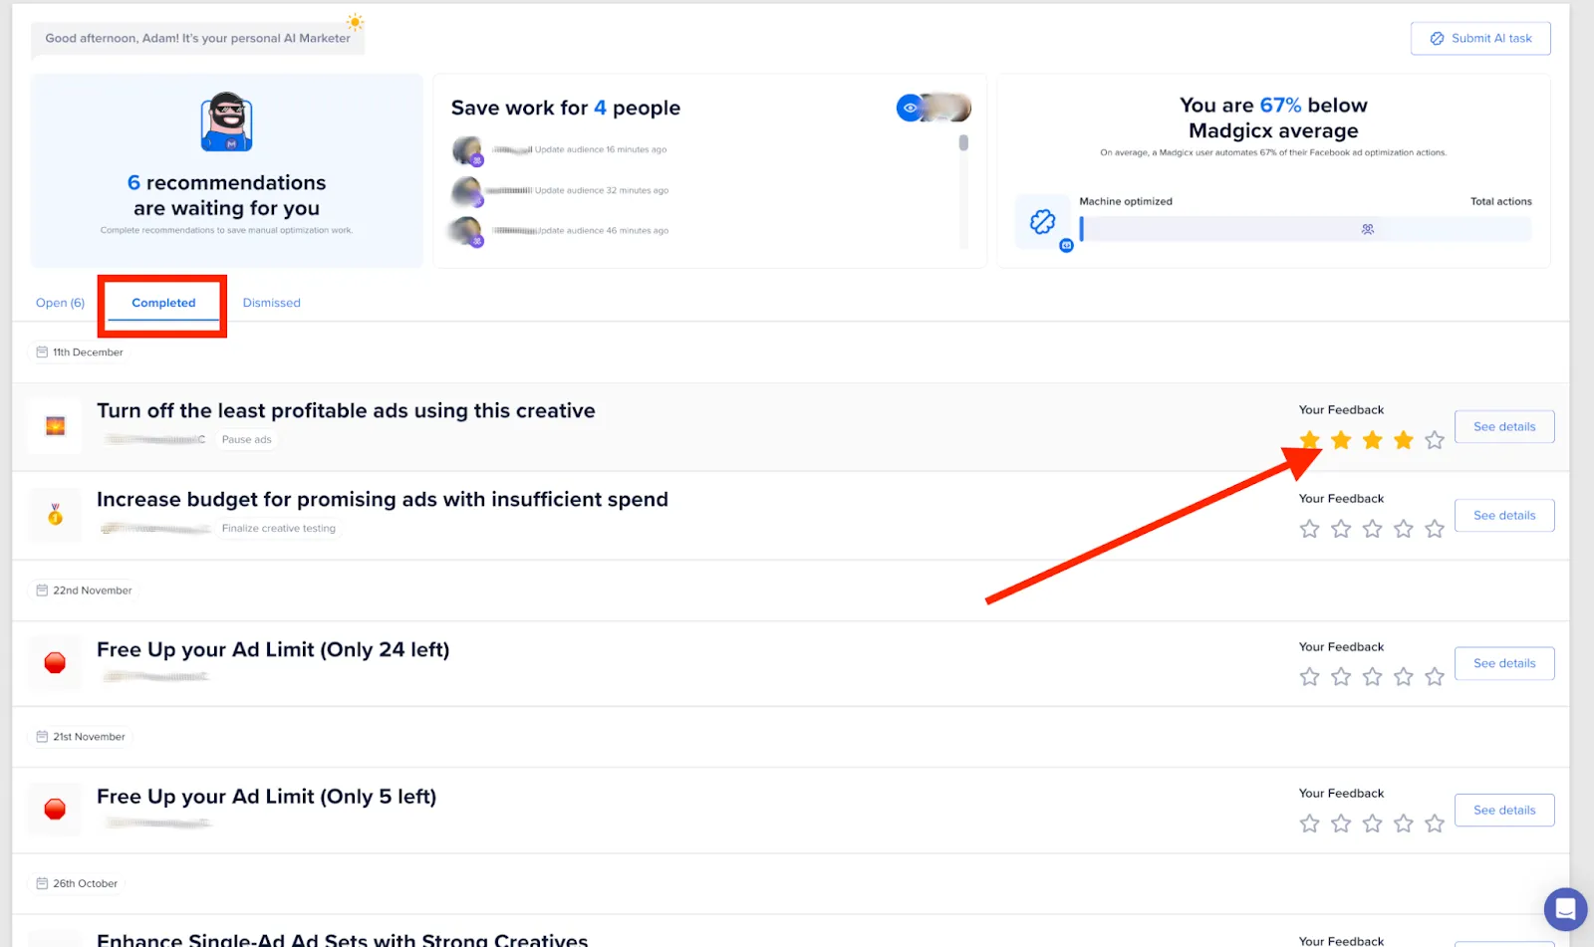The image size is (1594, 947).
Task: Open the chat support bubble
Action: pos(1565,909)
